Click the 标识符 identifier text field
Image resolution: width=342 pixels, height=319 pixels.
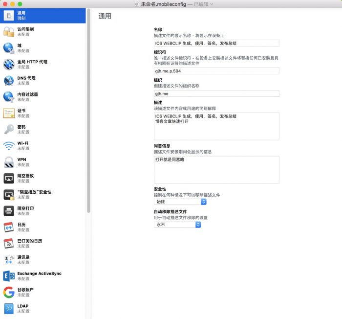[216, 71]
